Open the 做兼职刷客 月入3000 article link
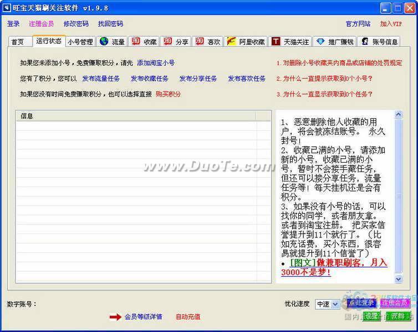418x332 pixels. click(334, 267)
